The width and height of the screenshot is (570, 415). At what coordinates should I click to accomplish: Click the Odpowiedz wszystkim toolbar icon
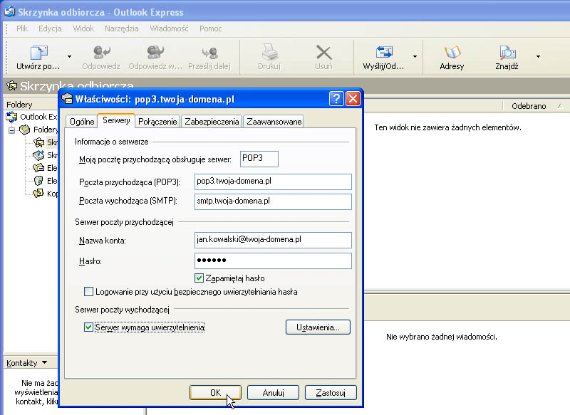[x=155, y=53]
